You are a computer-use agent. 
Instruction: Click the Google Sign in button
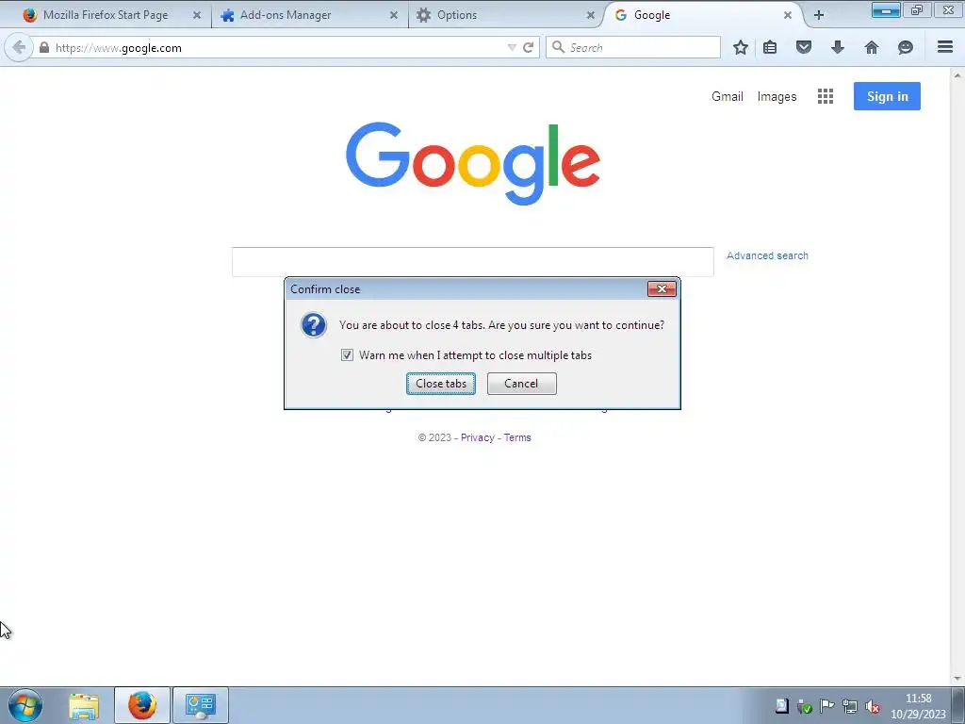tap(887, 96)
